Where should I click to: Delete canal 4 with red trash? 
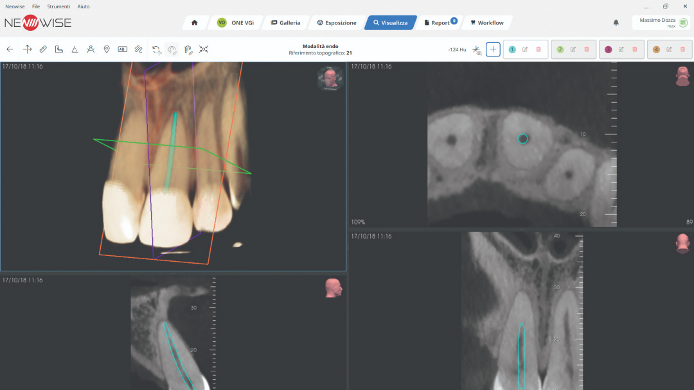click(683, 49)
